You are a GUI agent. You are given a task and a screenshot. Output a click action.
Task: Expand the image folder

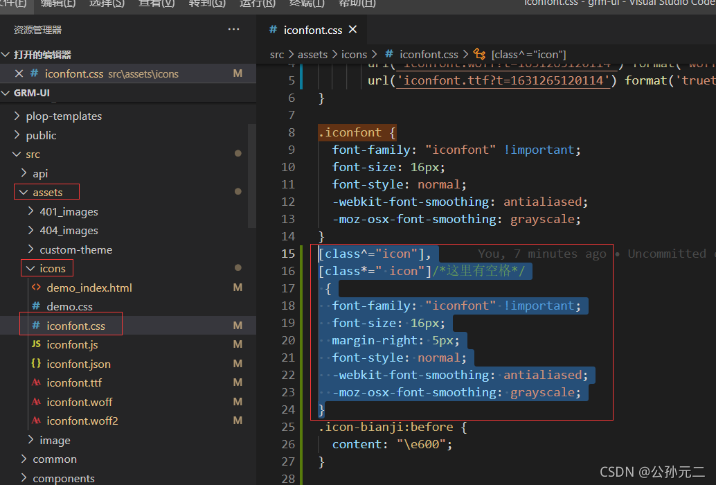click(x=30, y=440)
